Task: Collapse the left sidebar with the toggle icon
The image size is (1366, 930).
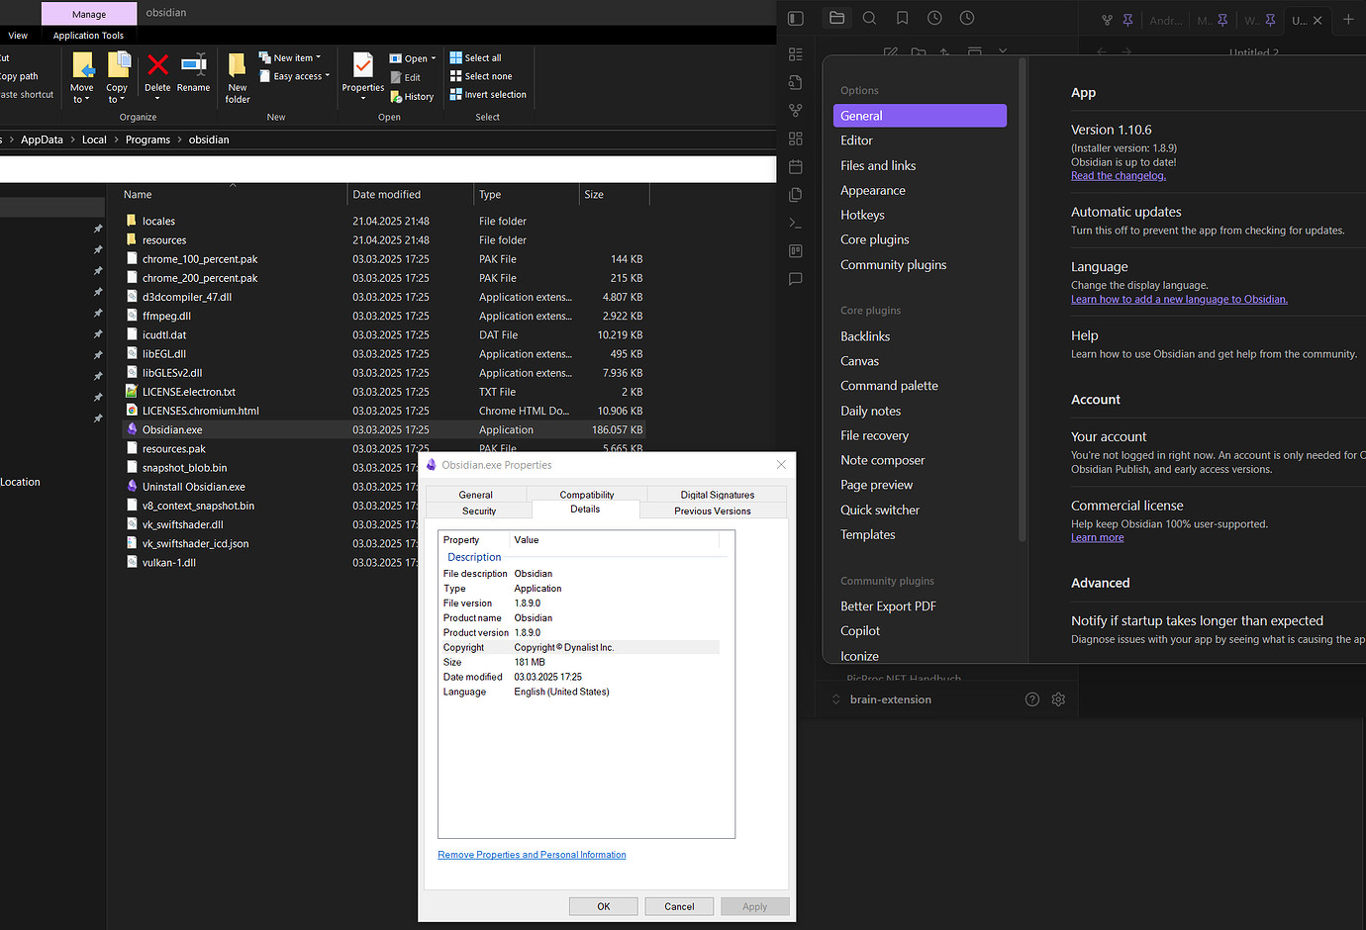Action: (795, 18)
